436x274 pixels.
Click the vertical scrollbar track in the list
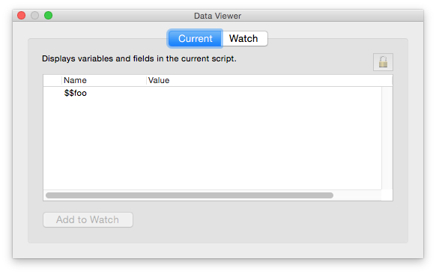click(x=387, y=138)
